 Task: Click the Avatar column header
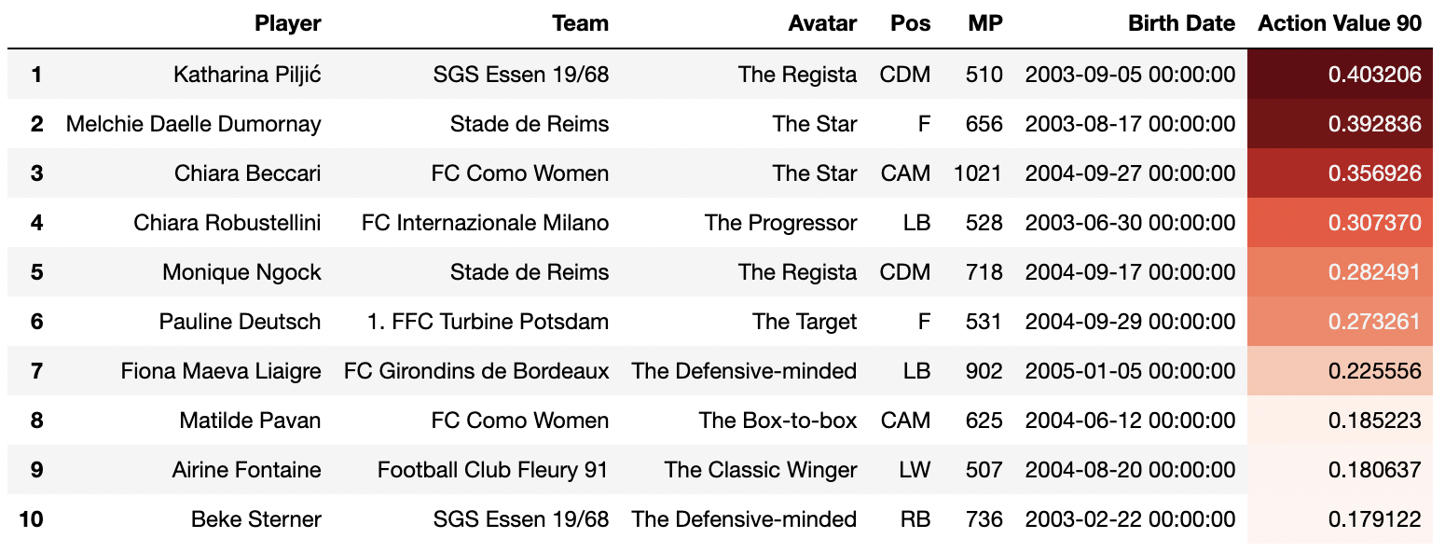821,24
